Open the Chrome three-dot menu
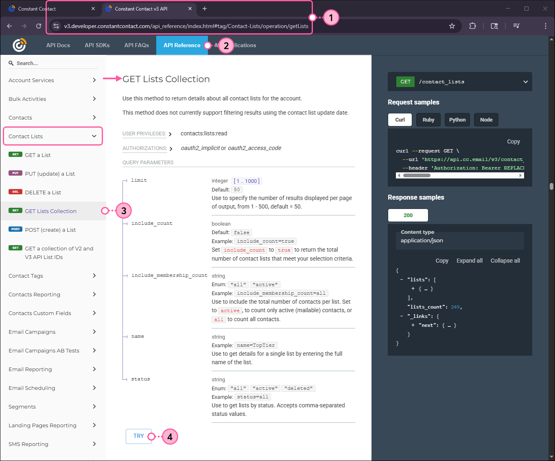Screen dimensions: 555x461 [545, 26]
